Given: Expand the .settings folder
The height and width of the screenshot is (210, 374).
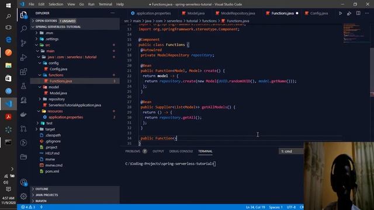Looking at the screenshot, I should point(51,39).
